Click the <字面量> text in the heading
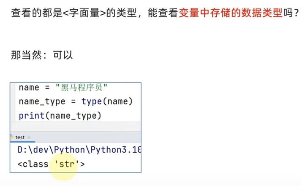The width and height of the screenshot is (302, 186). [84, 13]
